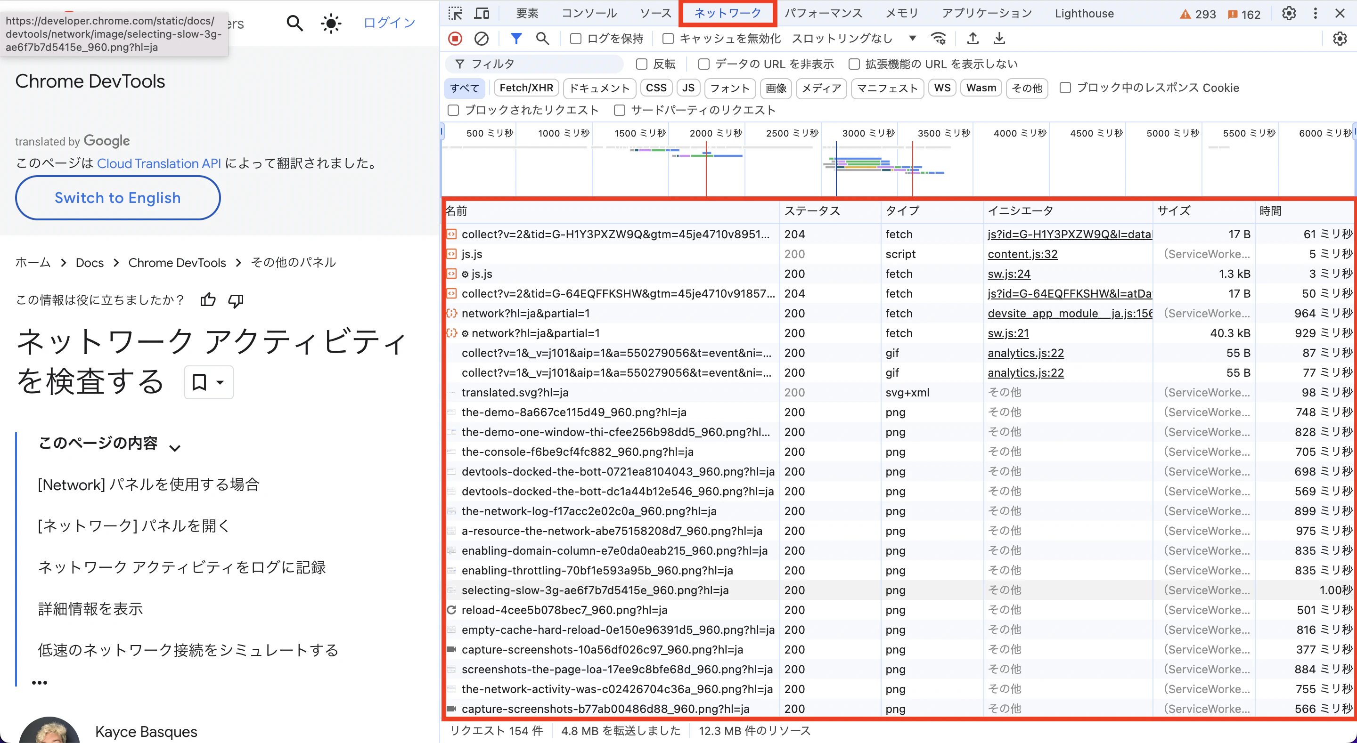Import HAR file upload icon
Image resolution: width=1357 pixels, height=743 pixels.
pos(973,39)
